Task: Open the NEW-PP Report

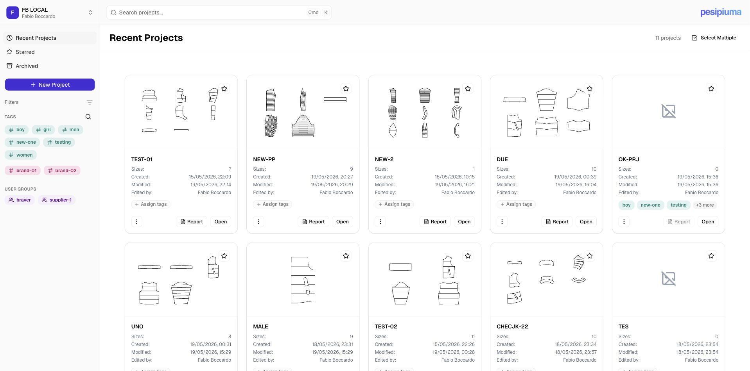Action: point(314,221)
